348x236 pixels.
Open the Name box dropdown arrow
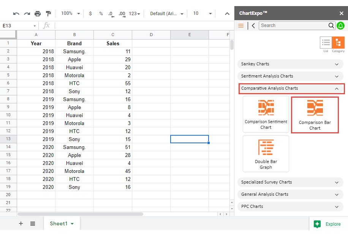tap(35, 26)
